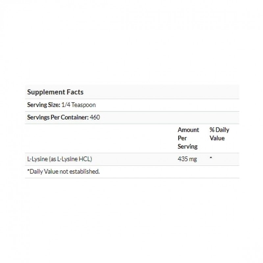
Task: Click the 460 servings value
Action: [95, 117]
